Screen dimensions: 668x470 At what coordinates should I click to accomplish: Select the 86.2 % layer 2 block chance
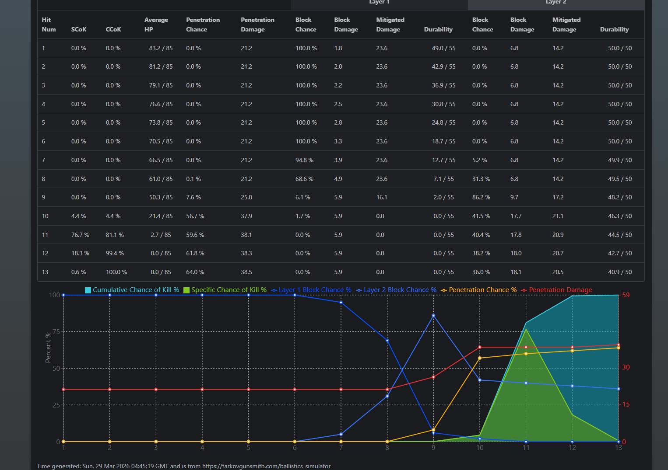pos(481,197)
